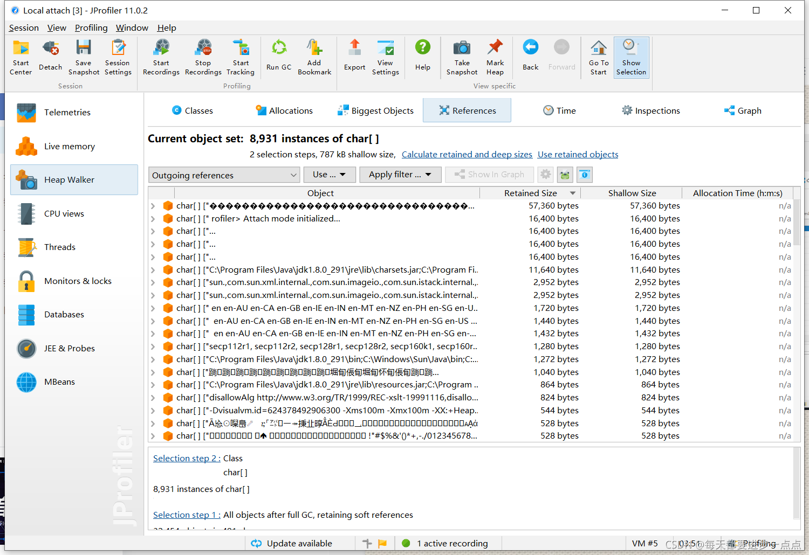Switch to Biggest Objects tab
The image size is (809, 555).
[x=376, y=110]
